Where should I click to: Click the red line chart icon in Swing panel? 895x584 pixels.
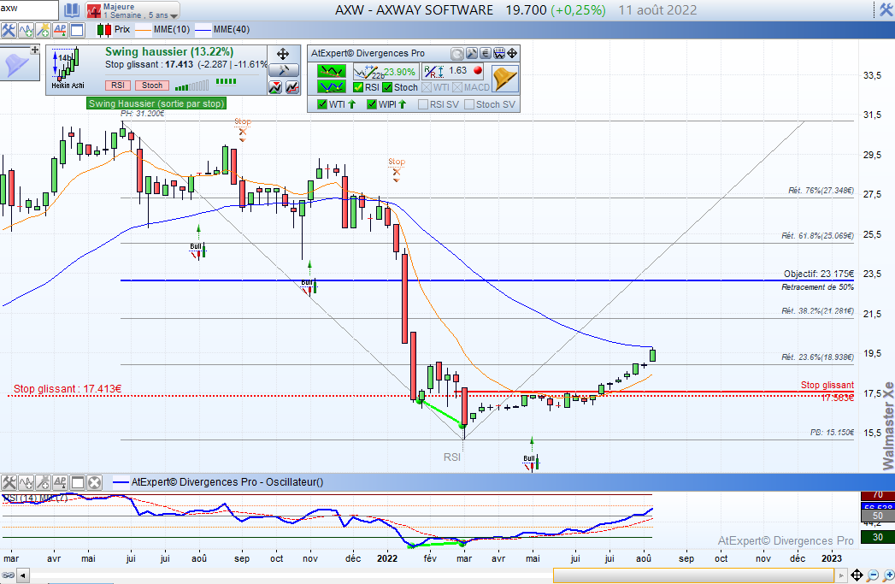(x=292, y=87)
